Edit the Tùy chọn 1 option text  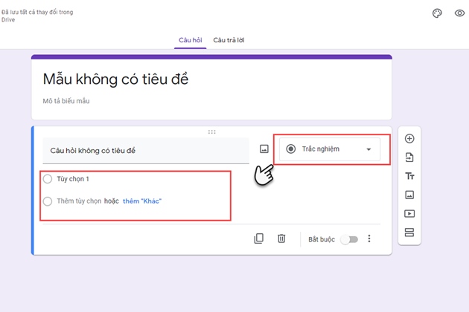click(73, 179)
